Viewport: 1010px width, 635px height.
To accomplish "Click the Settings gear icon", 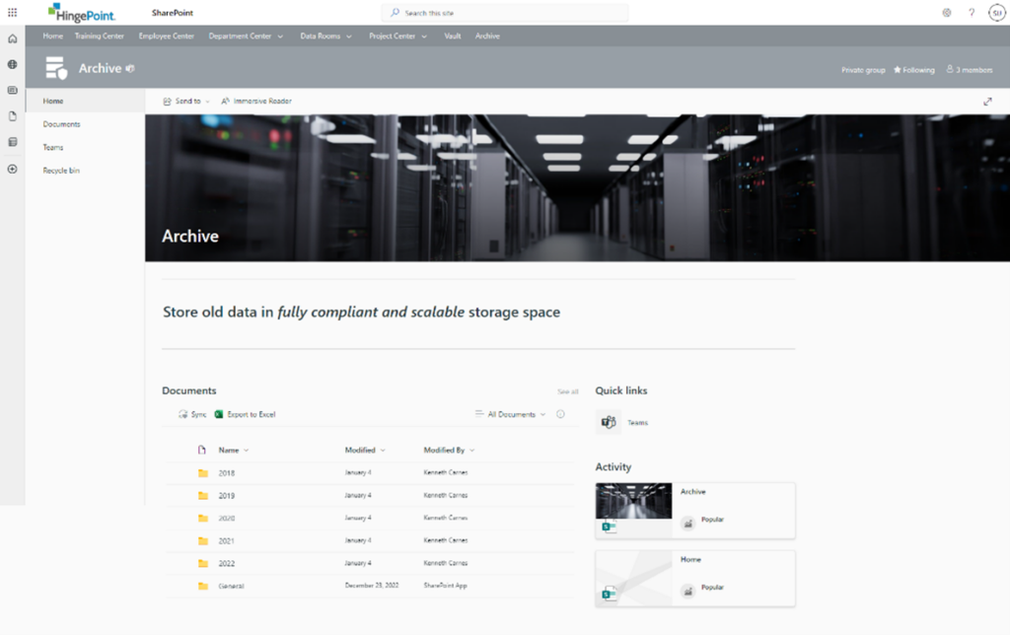I will tap(945, 13).
